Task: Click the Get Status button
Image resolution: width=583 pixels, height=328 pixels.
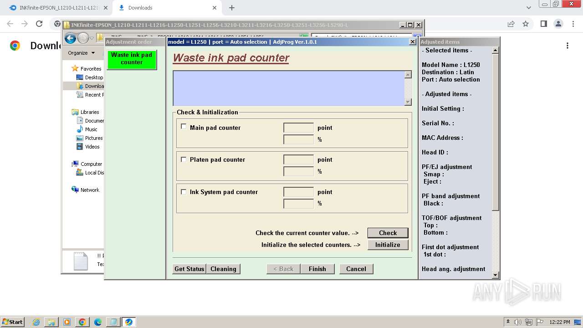Action: (189, 269)
